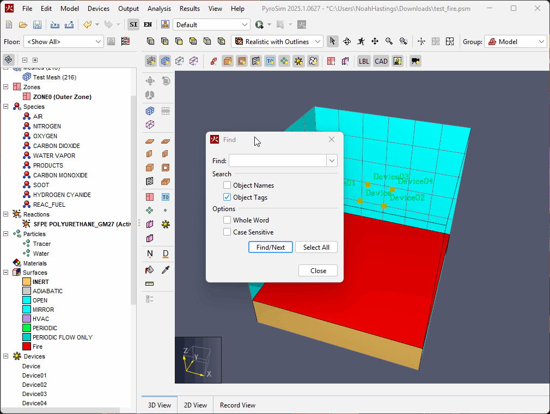Collapse the Species tree node
Viewport: 550px width, 414px height.
click(x=6, y=106)
